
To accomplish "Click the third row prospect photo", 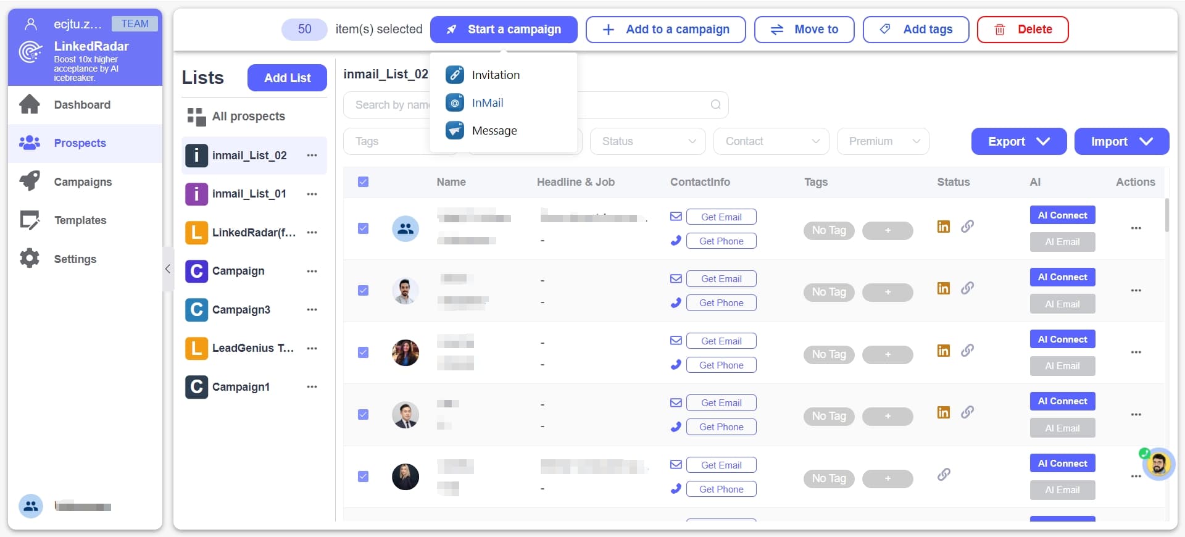I will (x=405, y=352).
